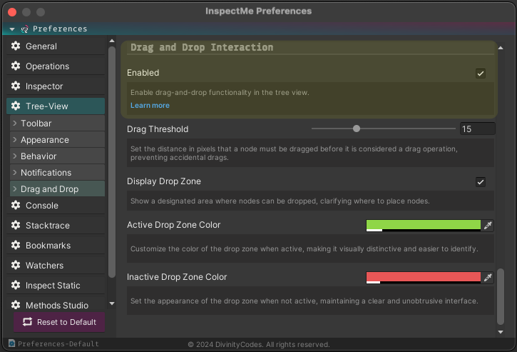Click the Bookmarks gear icon

pyautogui.click(x=16, y=245)
